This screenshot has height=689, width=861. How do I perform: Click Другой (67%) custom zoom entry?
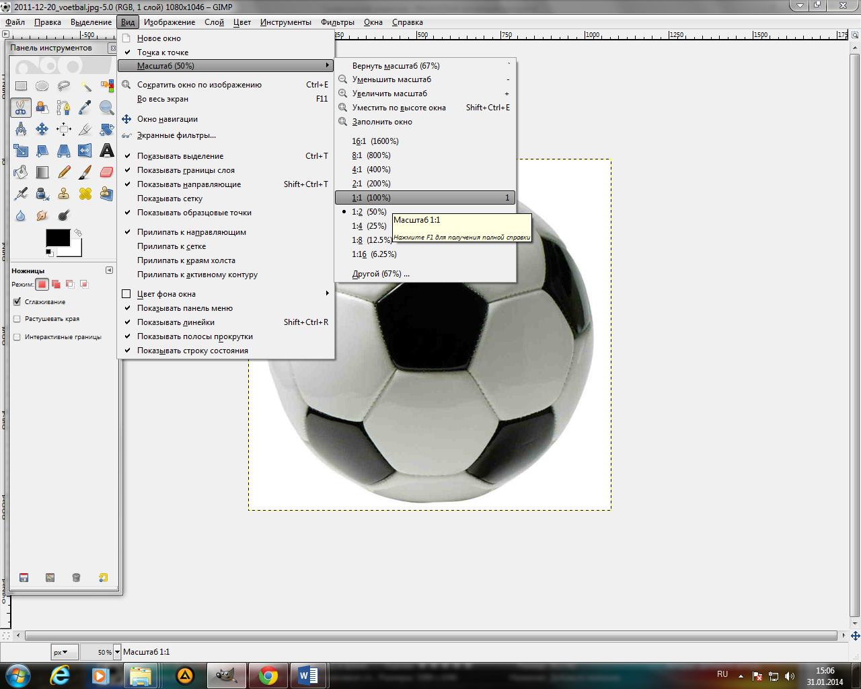(x=381, y=274)
